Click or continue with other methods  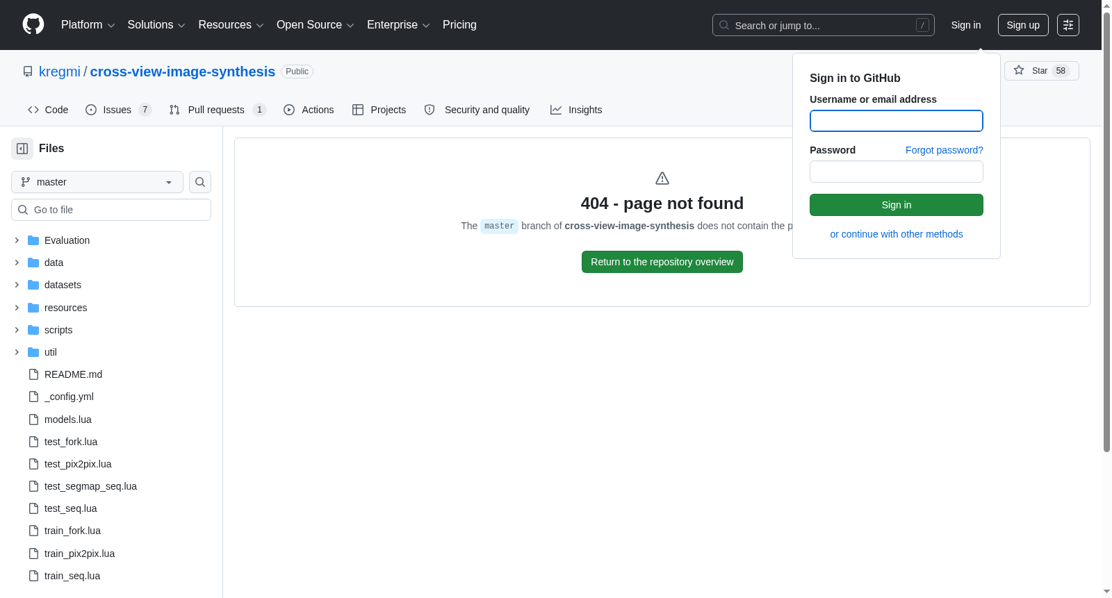pyautogui.click(x=897, y=234)
